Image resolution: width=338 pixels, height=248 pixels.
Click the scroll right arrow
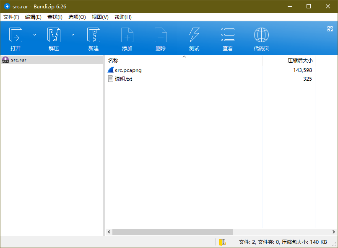tap(333, 232)
